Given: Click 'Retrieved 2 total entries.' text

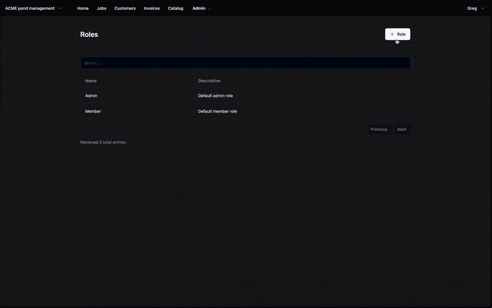Looking at the screenshot, I should pyautogui.click(x=103, y=143).
